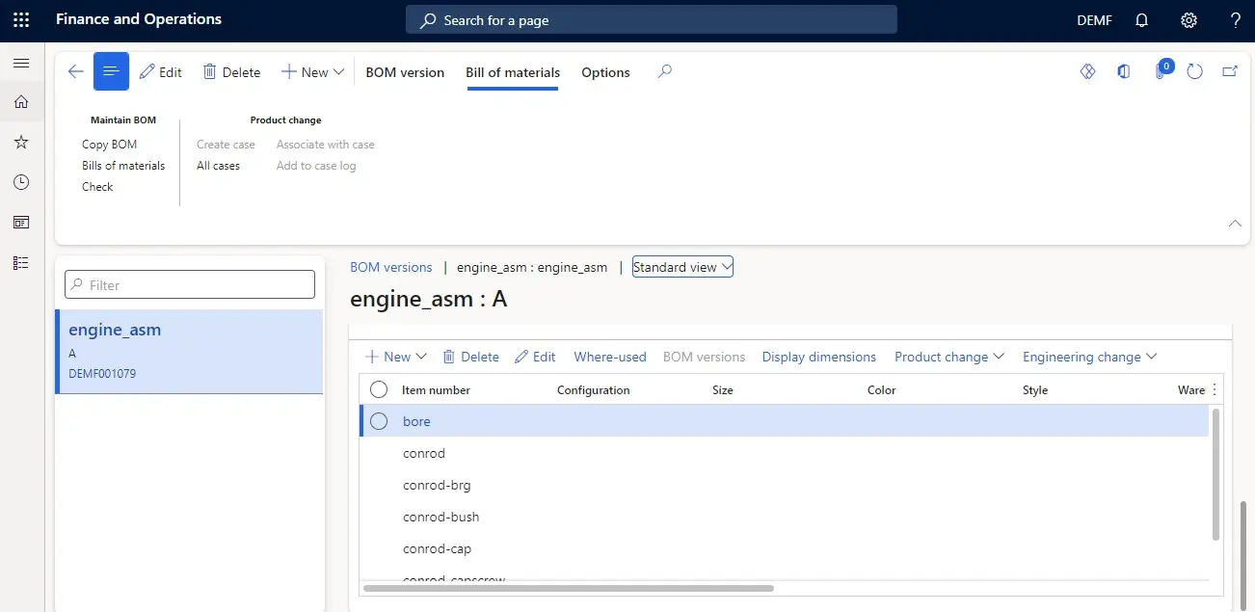Click the Filter input field
Screen dimensions: 1255x612
pyautogui.click(x=190, y=284)
